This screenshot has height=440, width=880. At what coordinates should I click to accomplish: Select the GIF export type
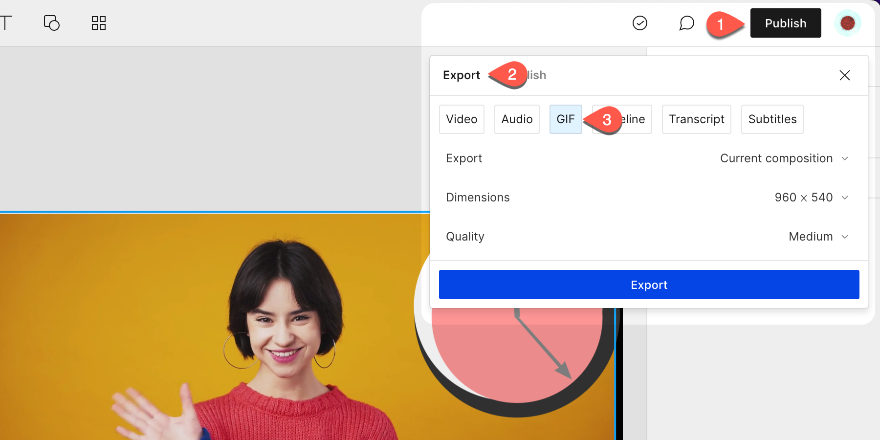click(x=566, y=119)
